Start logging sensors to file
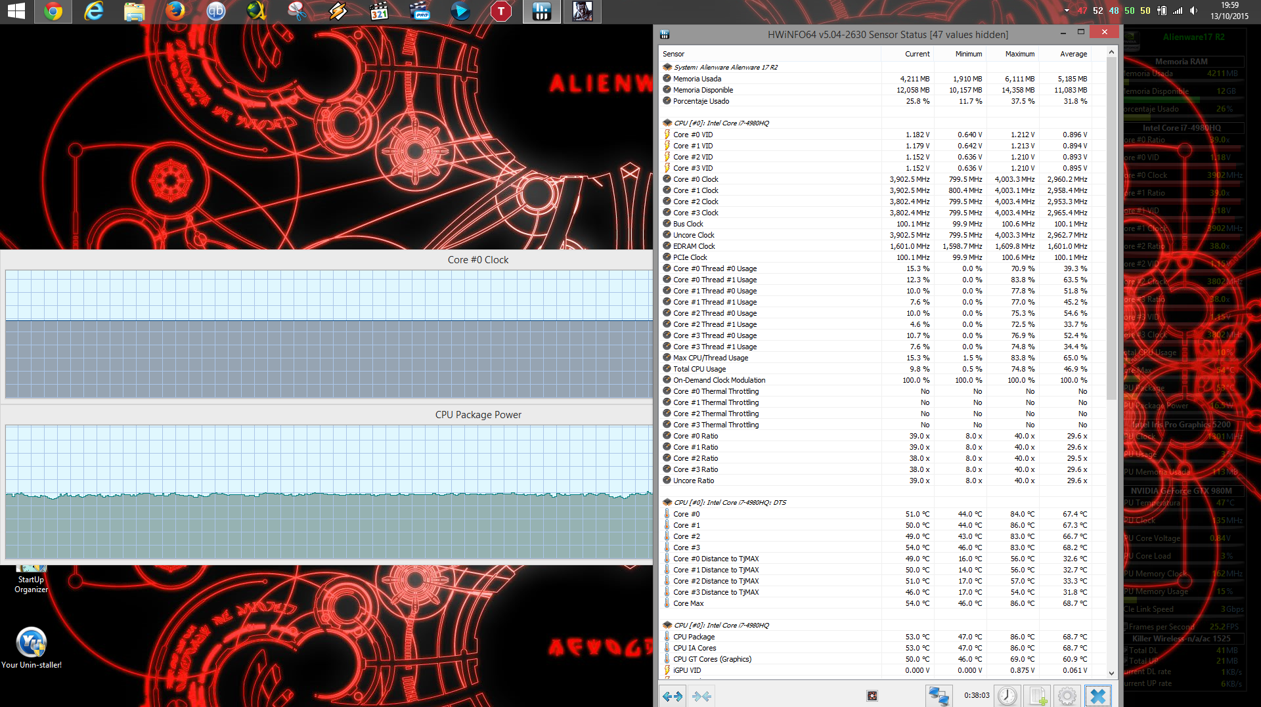 (x=1038, y=696)
